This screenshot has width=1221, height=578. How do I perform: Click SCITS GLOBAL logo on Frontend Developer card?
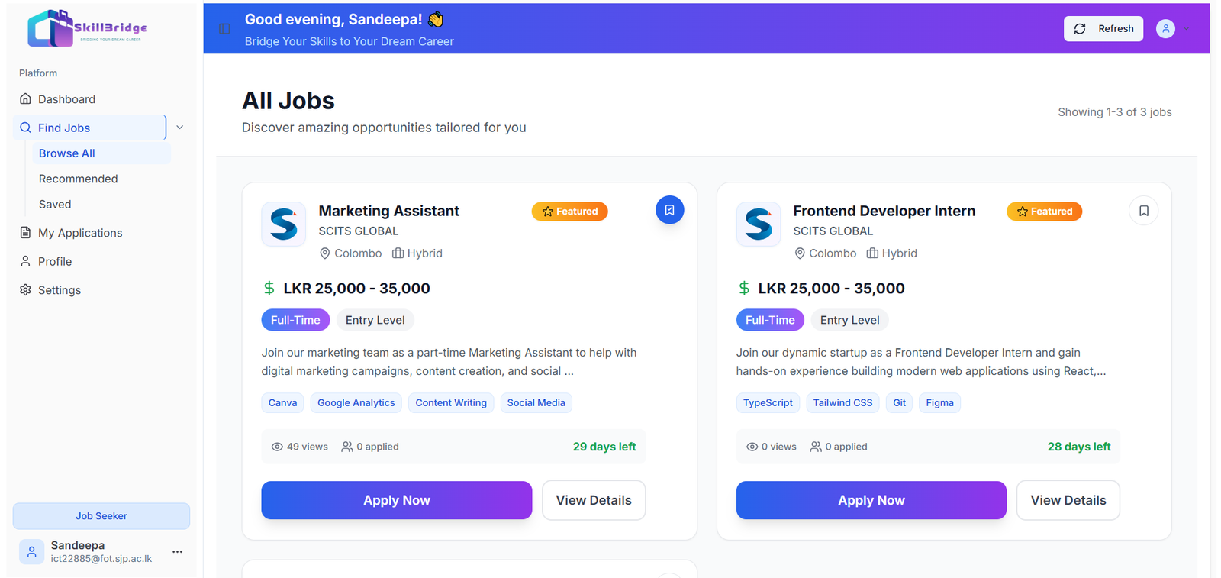[x=759, y=224]
